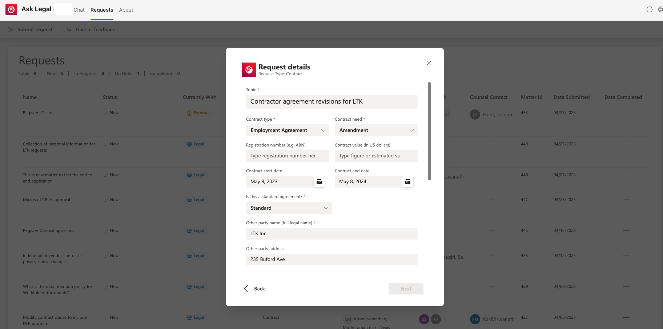Click KM avatar beside KasiViswanath counsel contact
Screen dimensions: 663x329
[475, 319]
